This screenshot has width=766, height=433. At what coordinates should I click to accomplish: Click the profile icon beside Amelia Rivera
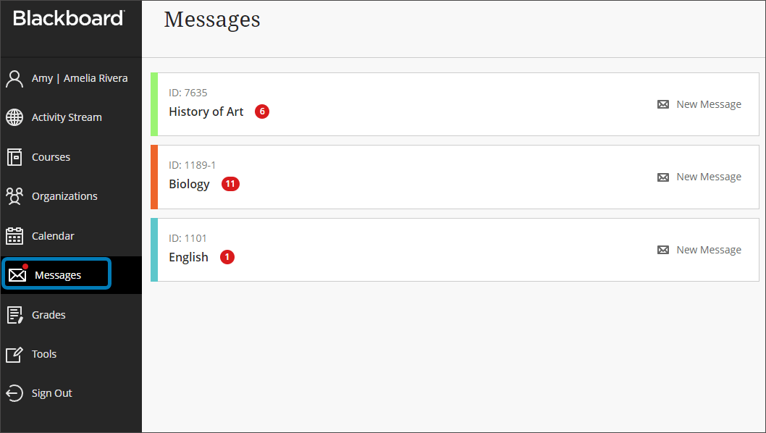click(14, 77)
